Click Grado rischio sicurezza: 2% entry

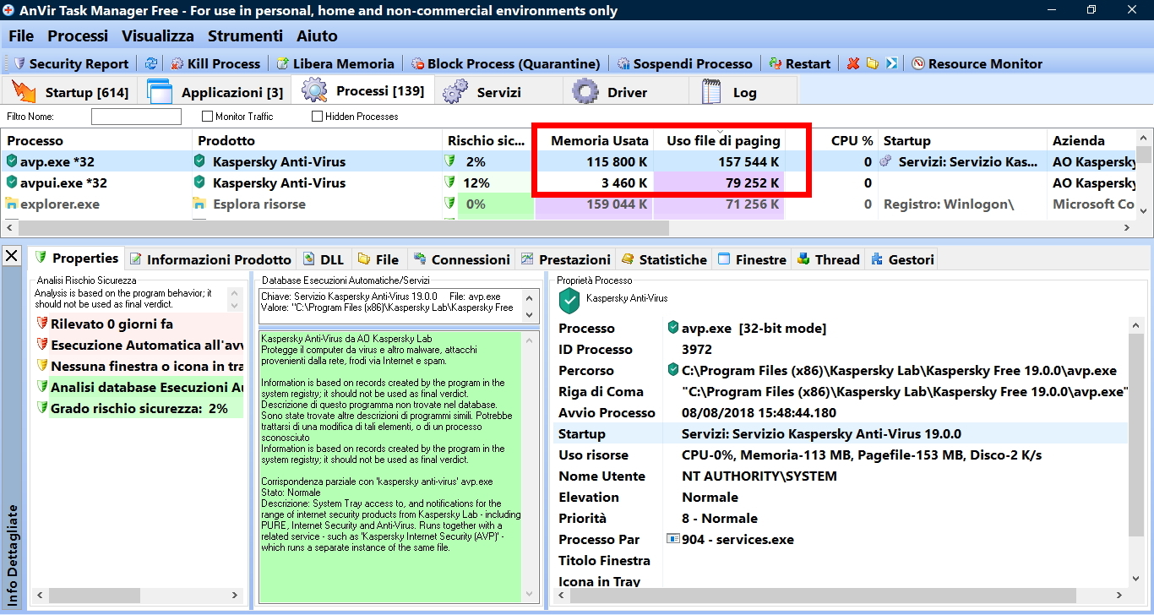[139, 408]
